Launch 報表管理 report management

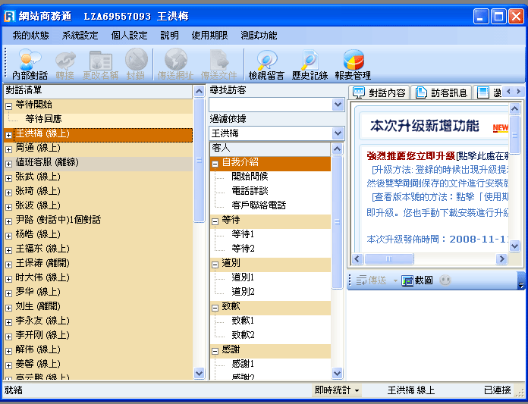point(353,65)
